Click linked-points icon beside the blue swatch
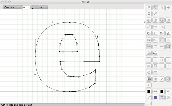This screenshot has width=172, height=106. click(x=149, y=97)
